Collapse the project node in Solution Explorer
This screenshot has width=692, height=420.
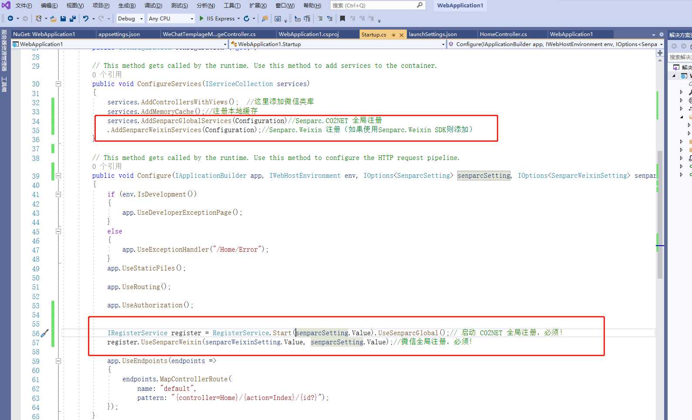coord(674,76)
